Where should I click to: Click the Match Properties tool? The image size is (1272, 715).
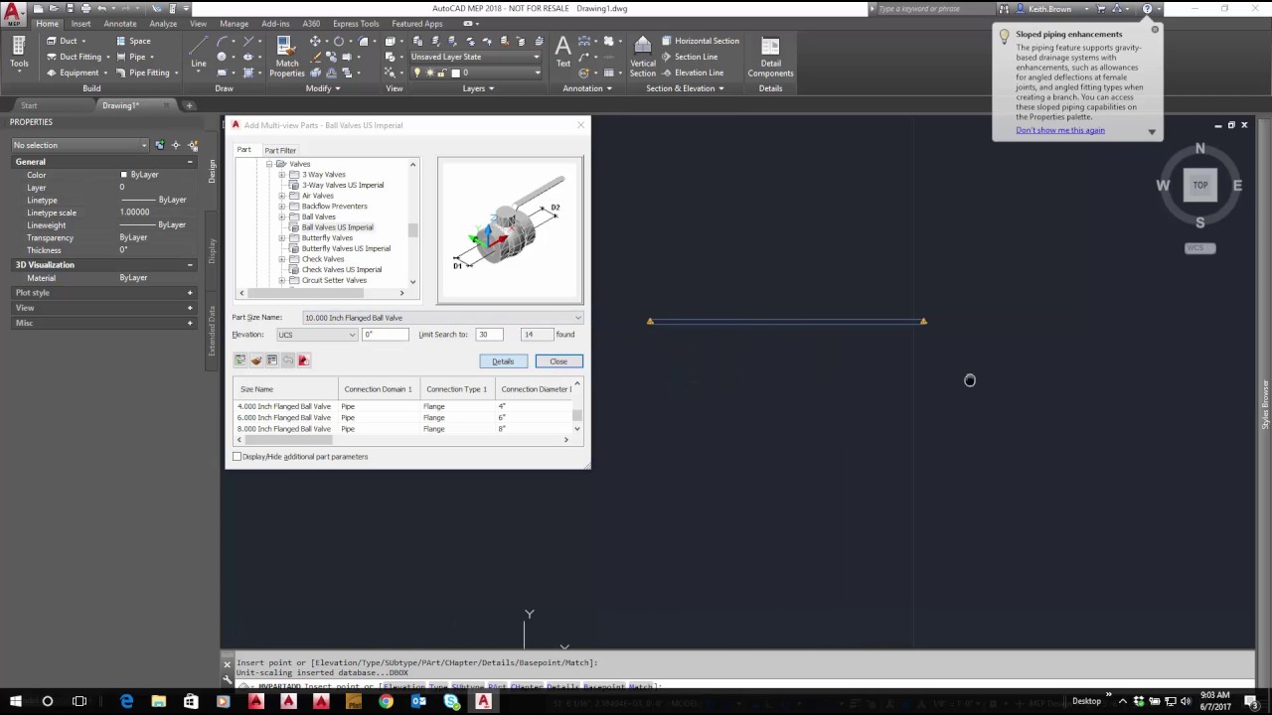[x=286, y=57]
